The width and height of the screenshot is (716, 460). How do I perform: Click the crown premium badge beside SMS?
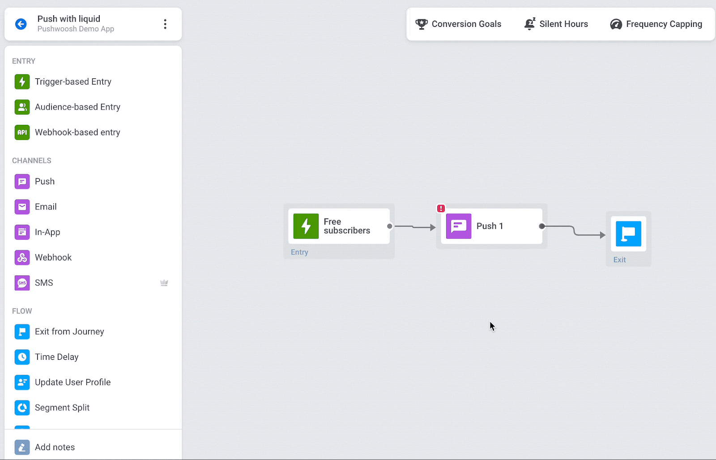click(x=164, y=283)
